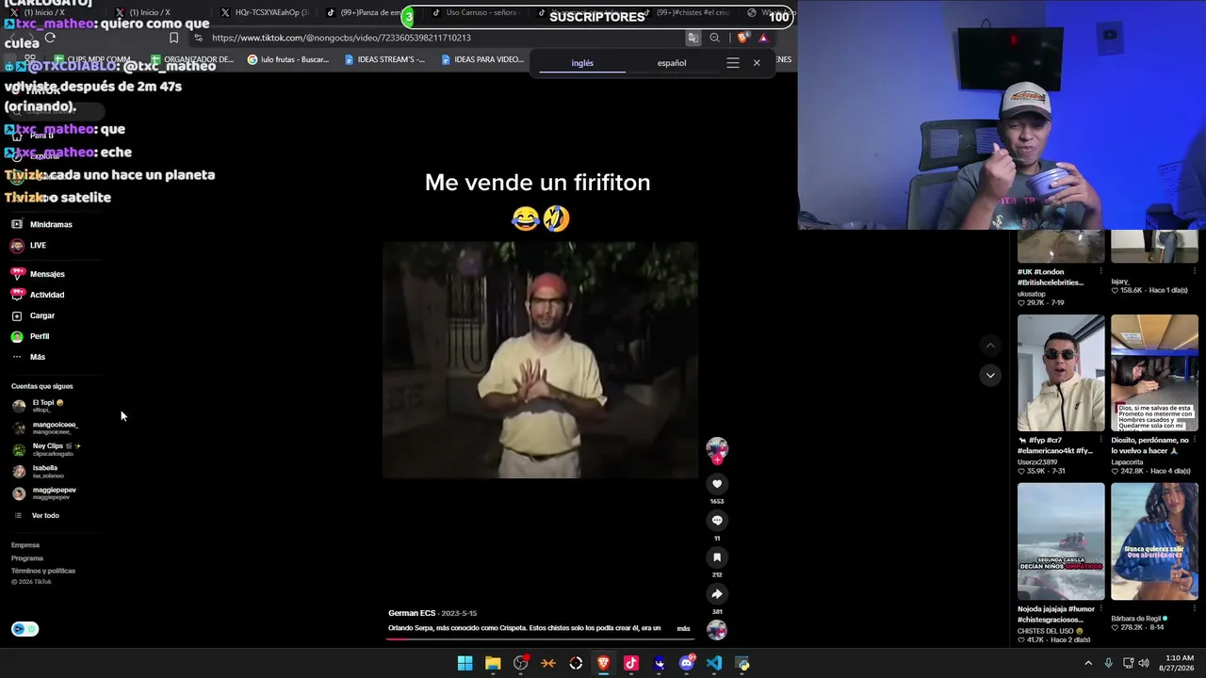Save video using the bookmark icon
Viewport: 1206px width, 678px height.
(x=717, y=557)
